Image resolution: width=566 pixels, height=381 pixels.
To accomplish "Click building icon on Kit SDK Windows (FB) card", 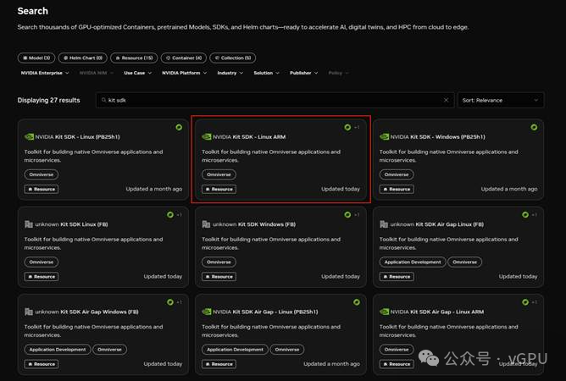I will [x=206, y=224].
